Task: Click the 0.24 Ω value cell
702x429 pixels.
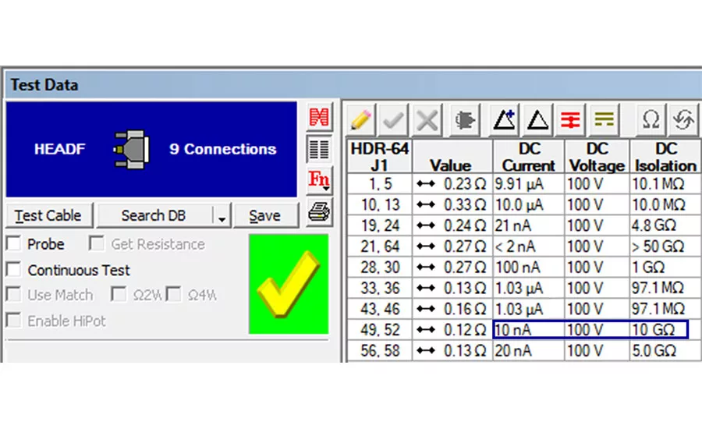Action: pyautogui.click(x=452, y=225)
